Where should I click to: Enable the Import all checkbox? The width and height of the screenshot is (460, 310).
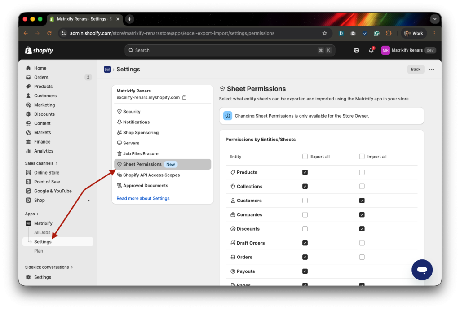click(x=362, y=157)
